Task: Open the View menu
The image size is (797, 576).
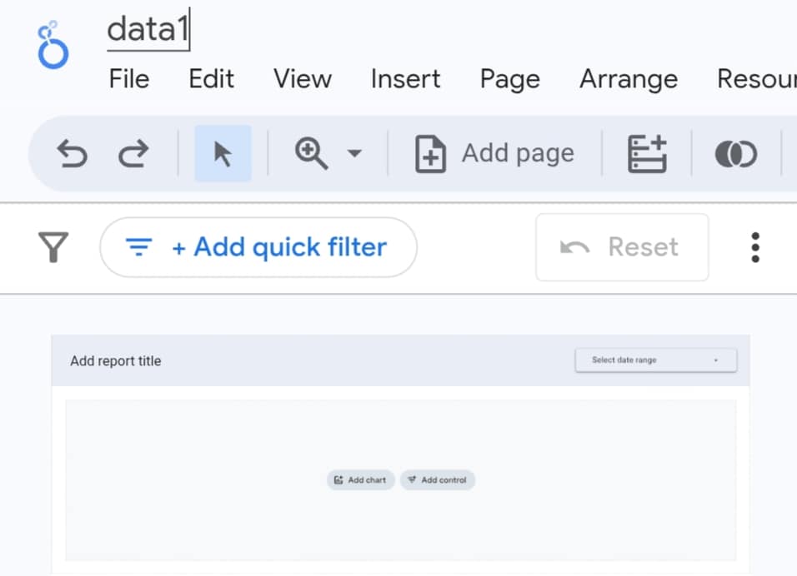Action: point(303,79)
